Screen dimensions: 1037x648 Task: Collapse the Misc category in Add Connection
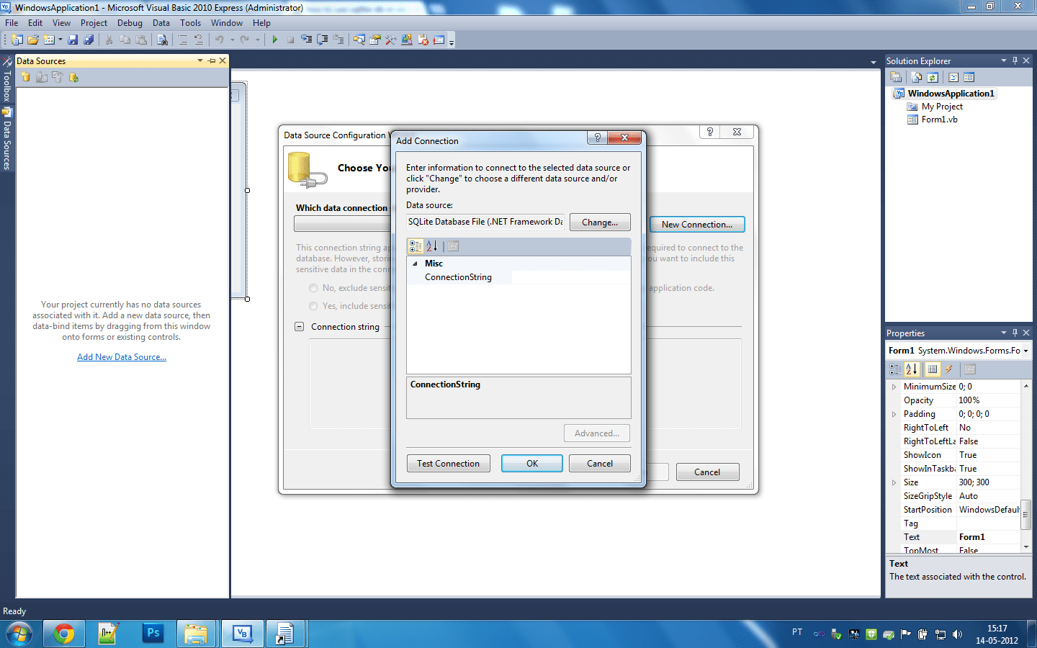click(x=415, y=264)
